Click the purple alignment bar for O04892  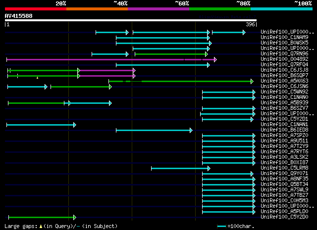pyautogui.click(x=111, y=59)
